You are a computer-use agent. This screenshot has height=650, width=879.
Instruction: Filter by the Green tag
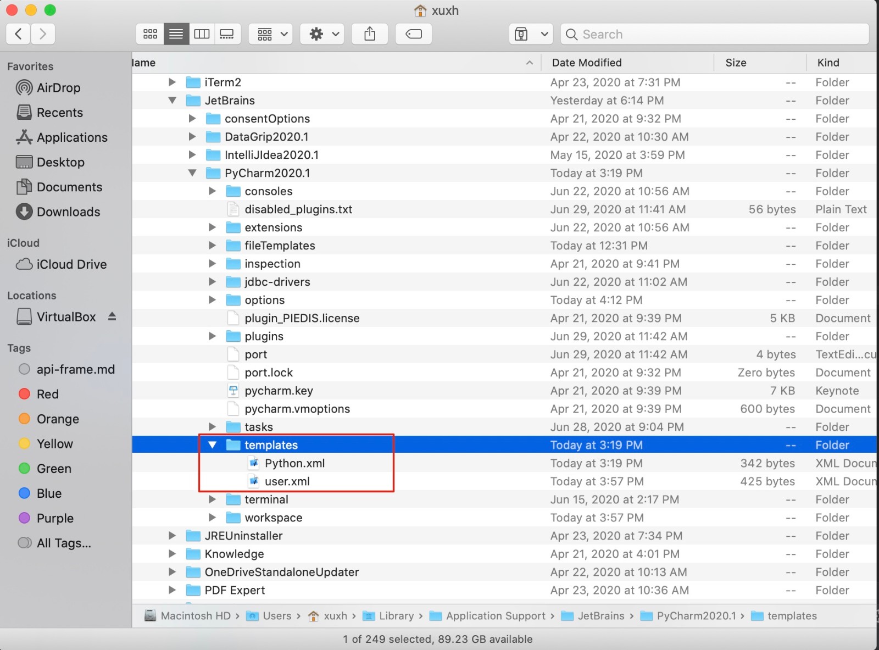tap(45, 469)
